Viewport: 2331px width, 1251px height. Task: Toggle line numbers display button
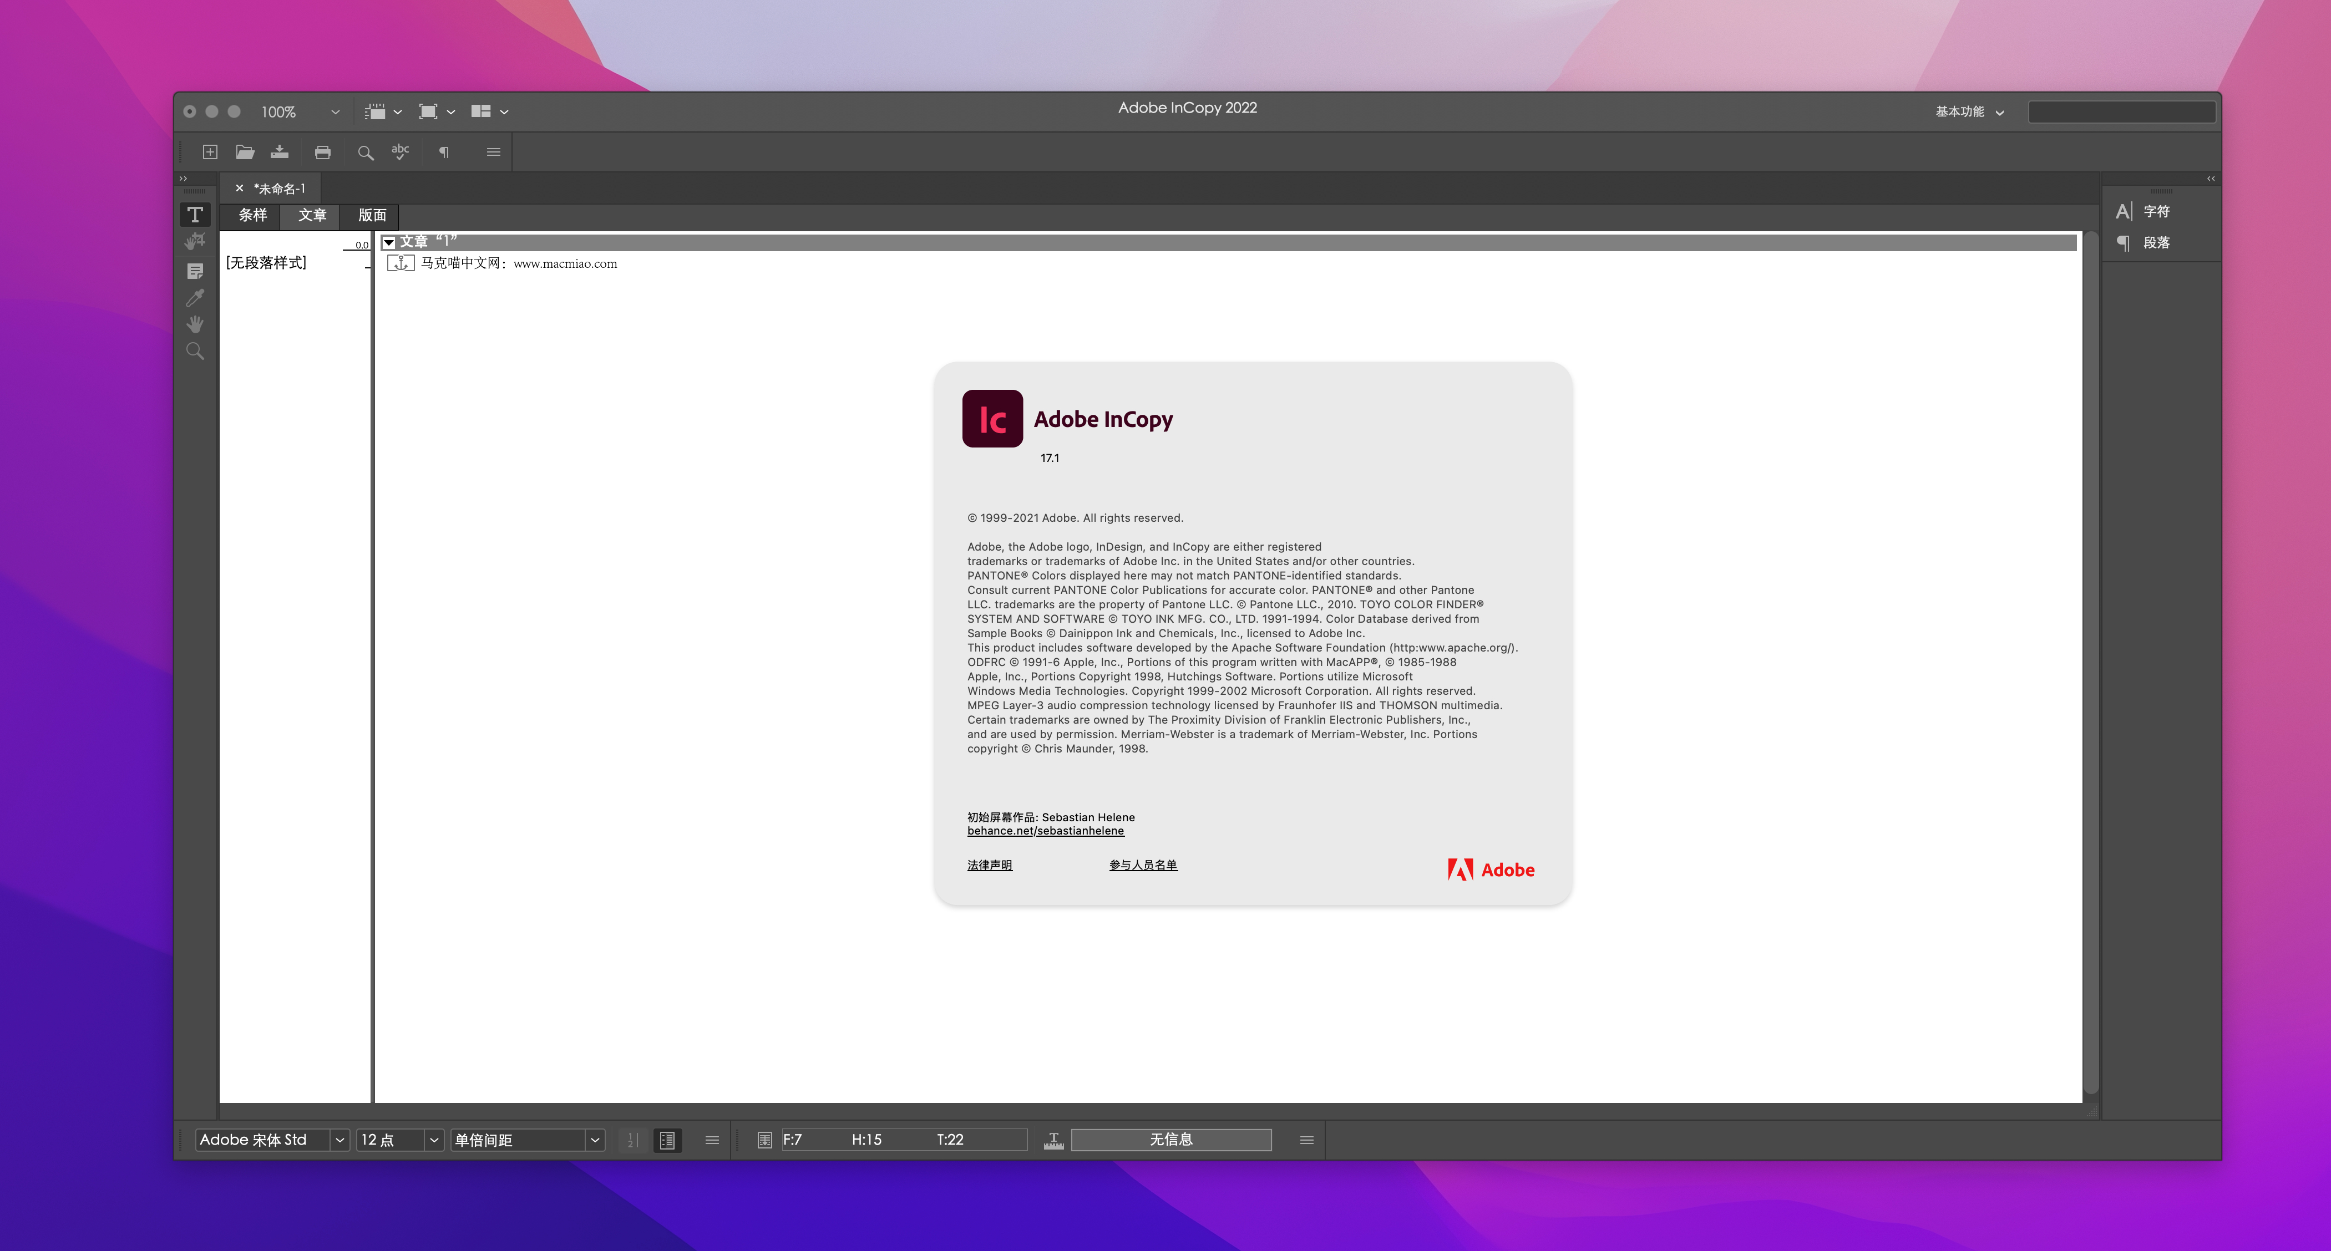point(632,1140)
